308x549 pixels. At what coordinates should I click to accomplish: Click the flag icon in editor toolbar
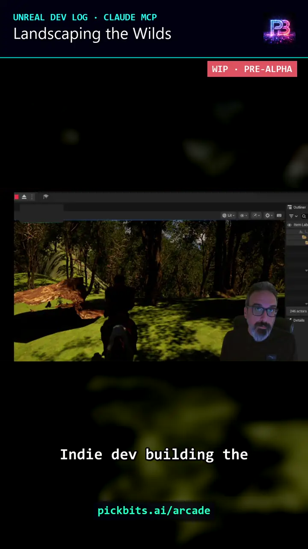tap(46, 197)
